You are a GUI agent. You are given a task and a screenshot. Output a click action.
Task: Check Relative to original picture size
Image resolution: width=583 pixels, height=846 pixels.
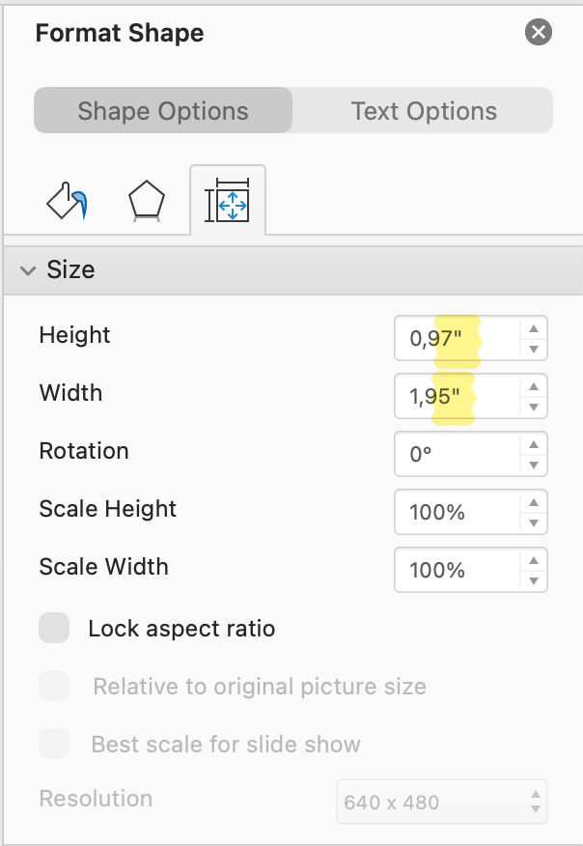coord(54,686)
